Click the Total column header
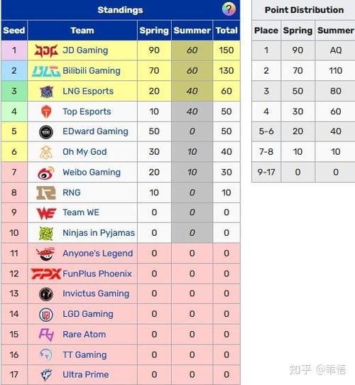This screenshot has height=385, width=355. pos(226,31)
